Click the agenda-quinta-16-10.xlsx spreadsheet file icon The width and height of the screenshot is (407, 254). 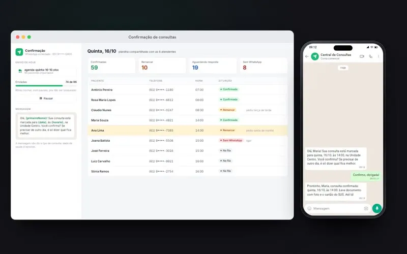(x=20, y=71)
